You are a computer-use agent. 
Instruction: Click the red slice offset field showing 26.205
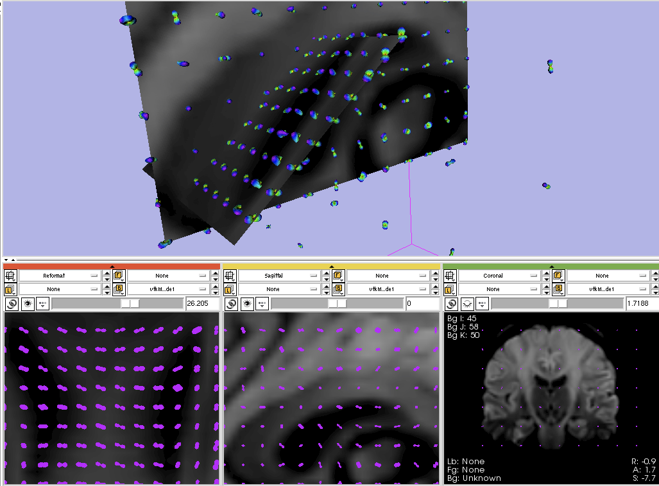(x=201, y=303)
